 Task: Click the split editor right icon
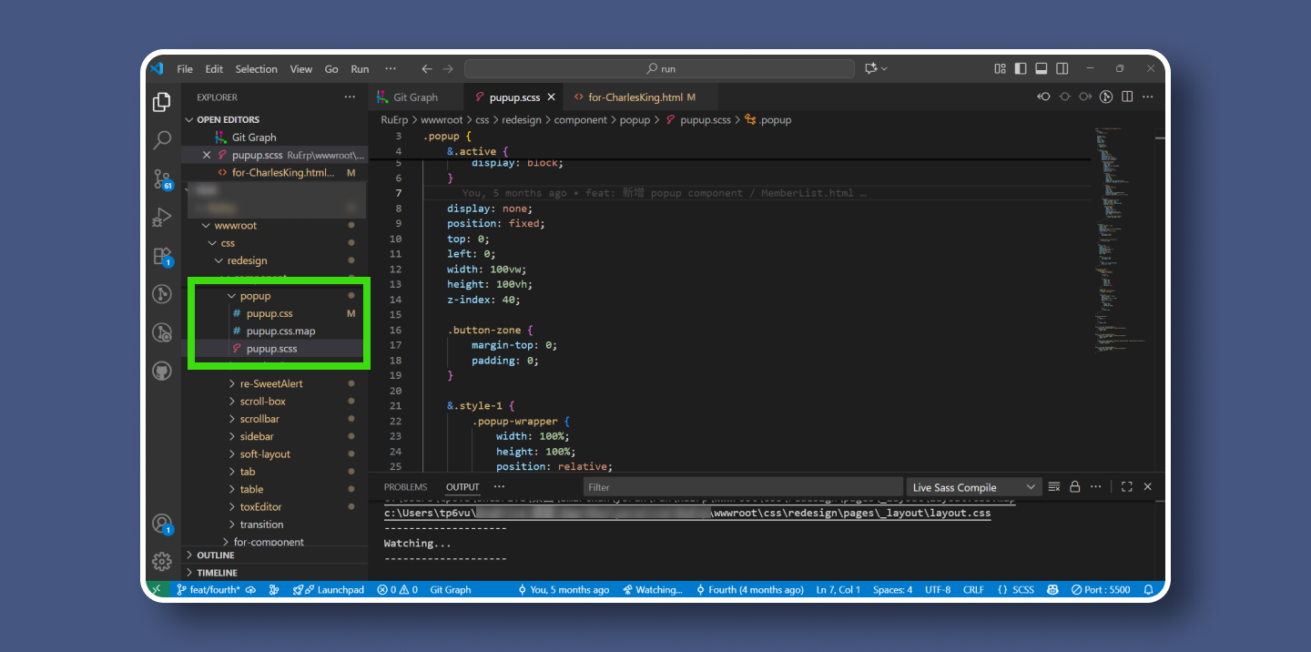pyautogui.click(x=1127, y=97)
